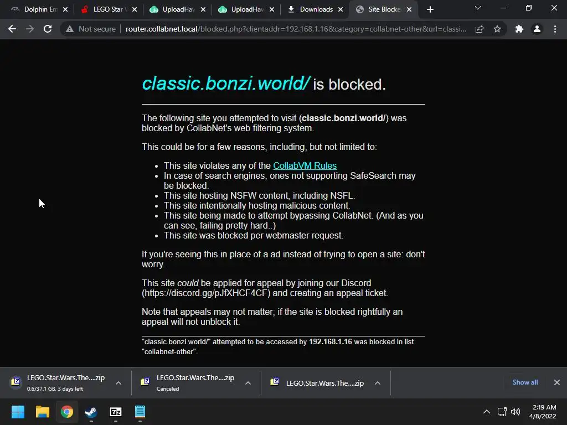This screenshot has width=567, height=425.
Task: Click the Chrome taskbar icon
Action: click(x=67, y=412)
